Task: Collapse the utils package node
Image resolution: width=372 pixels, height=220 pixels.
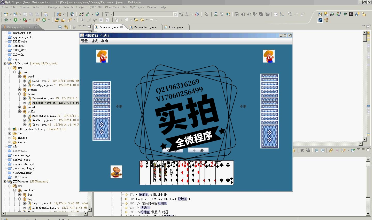Action: click(x=20, y=111)
